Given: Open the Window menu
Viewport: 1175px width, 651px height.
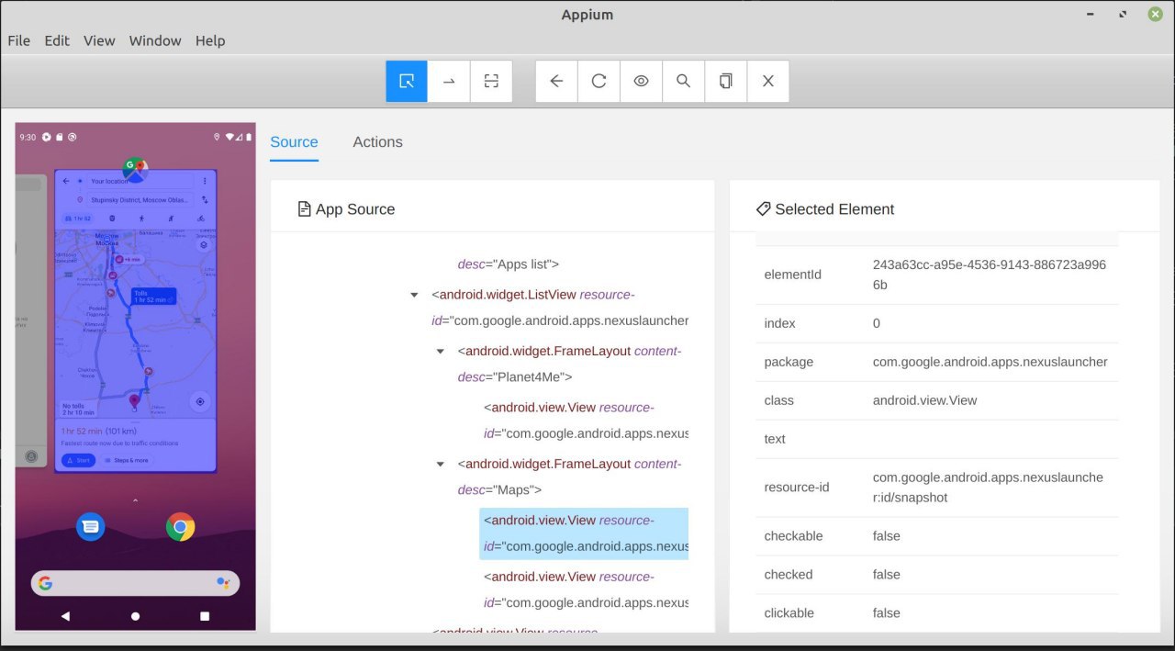Looking at the screenshot, I should pos(155,40).
